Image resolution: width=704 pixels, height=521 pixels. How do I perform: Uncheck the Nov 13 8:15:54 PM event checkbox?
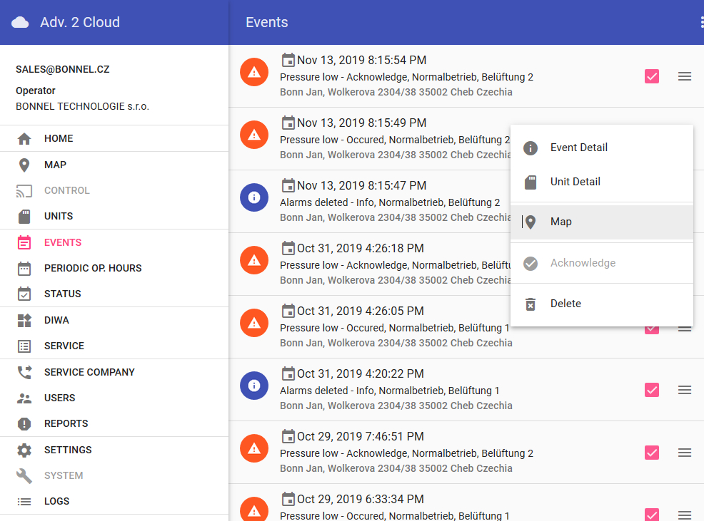[651, 76]
